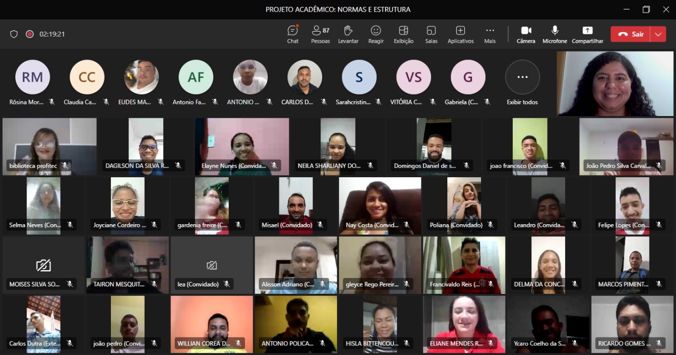Click the MOISES SILVA camera-off tile
The image size is (676, 355).
[43, 265]
